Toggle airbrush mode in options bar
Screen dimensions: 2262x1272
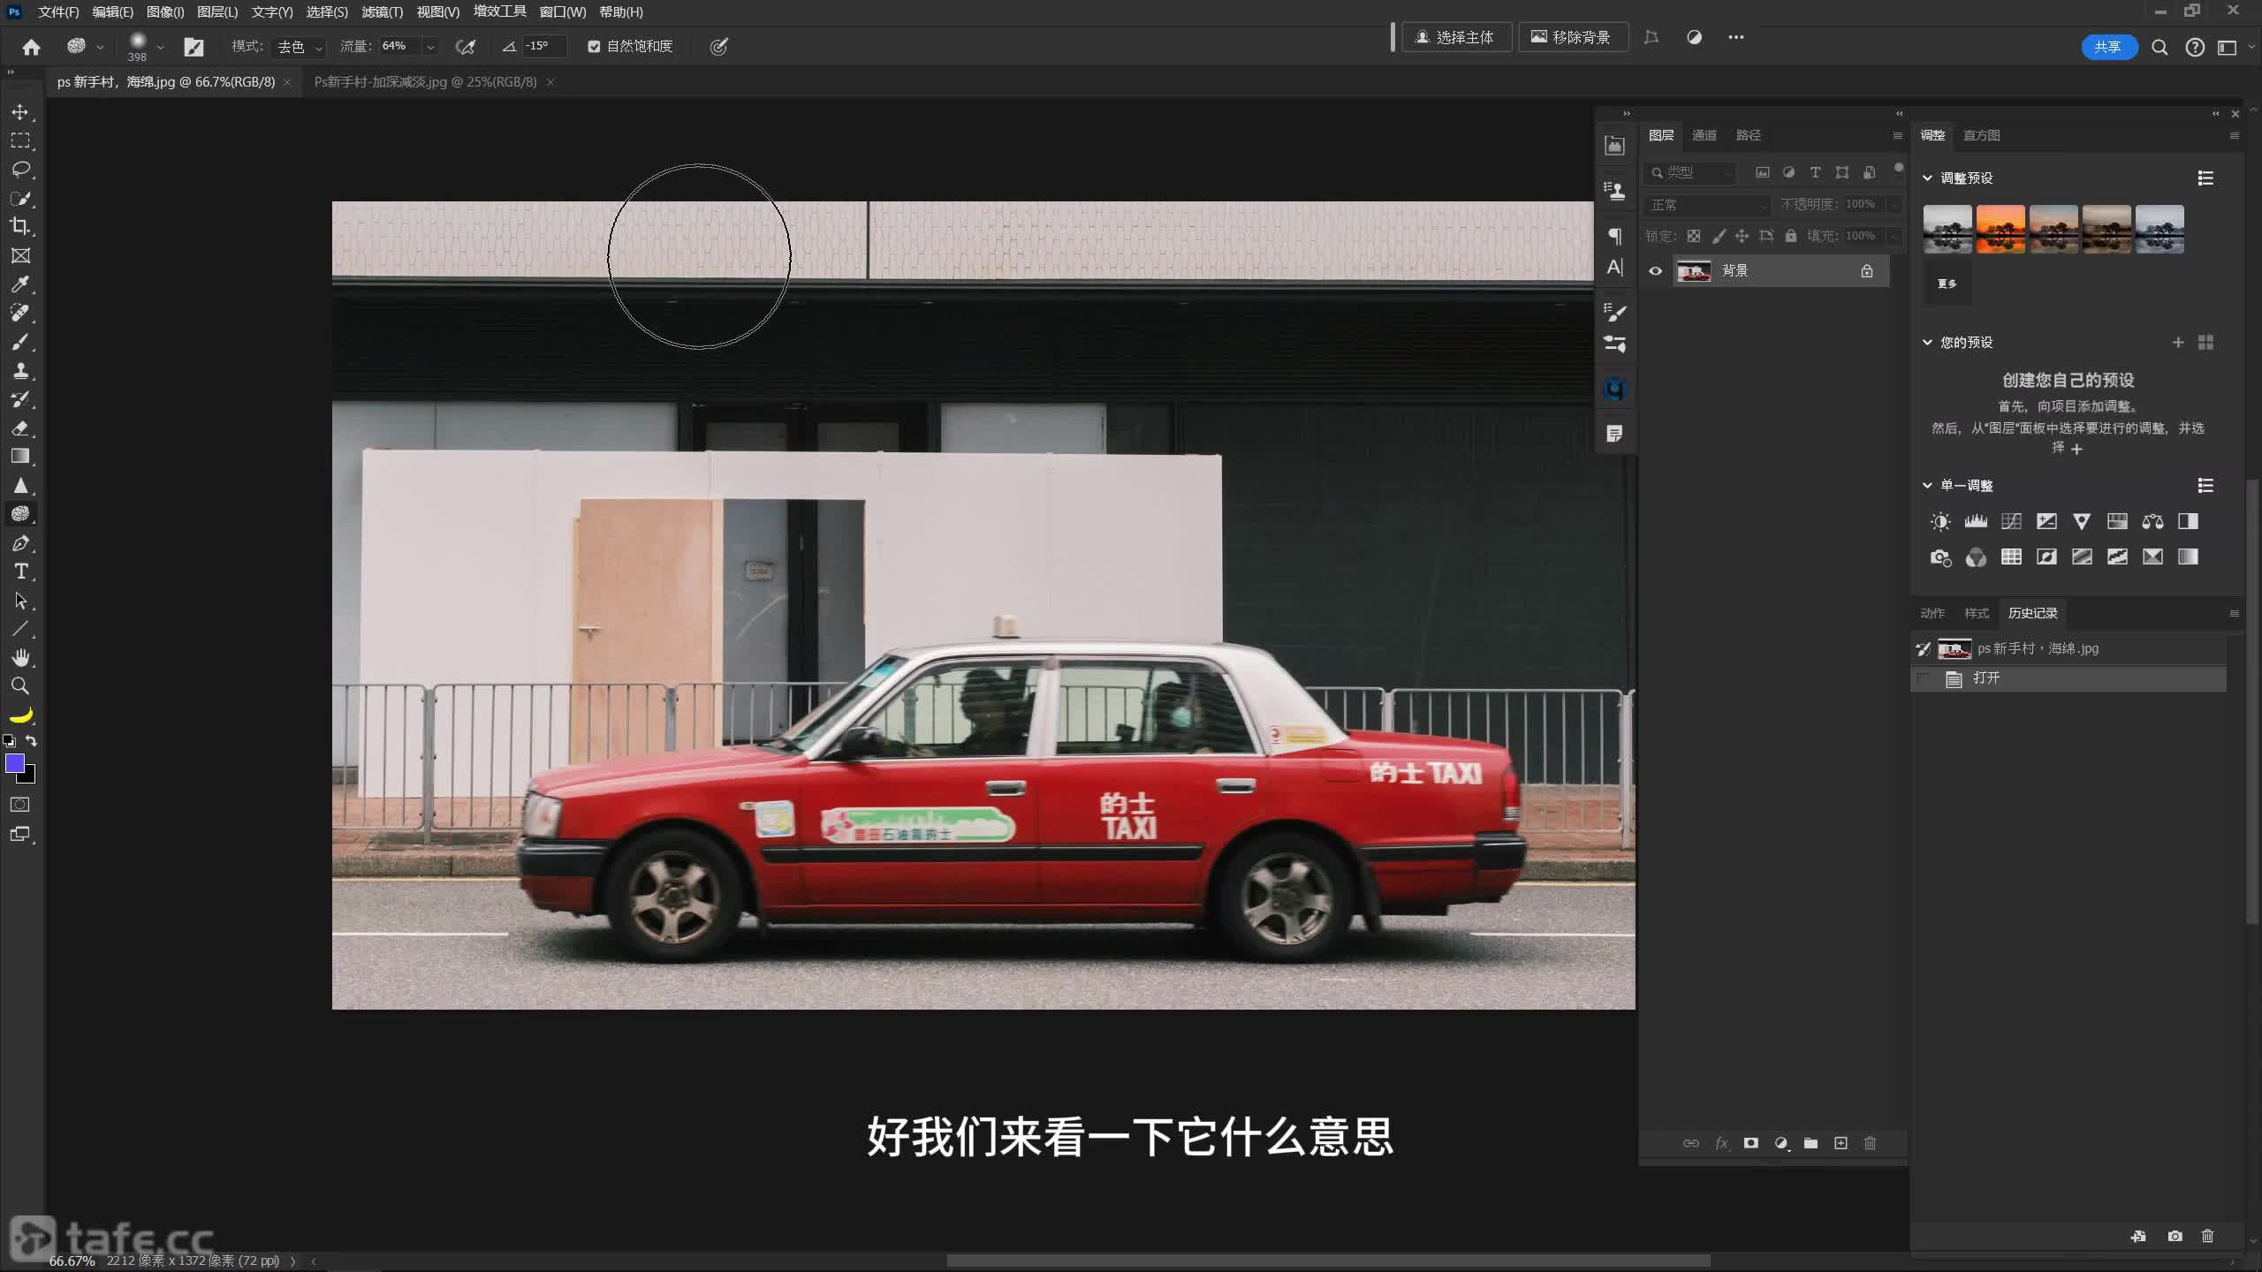(465, 47)
